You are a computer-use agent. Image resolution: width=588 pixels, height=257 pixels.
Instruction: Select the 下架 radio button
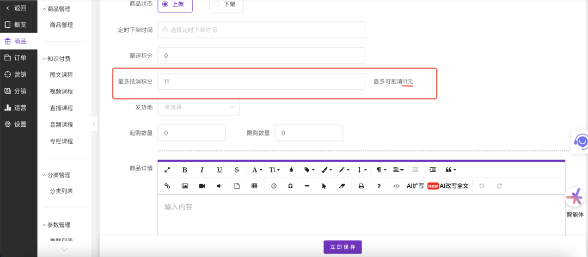click(x=217, y=4)
